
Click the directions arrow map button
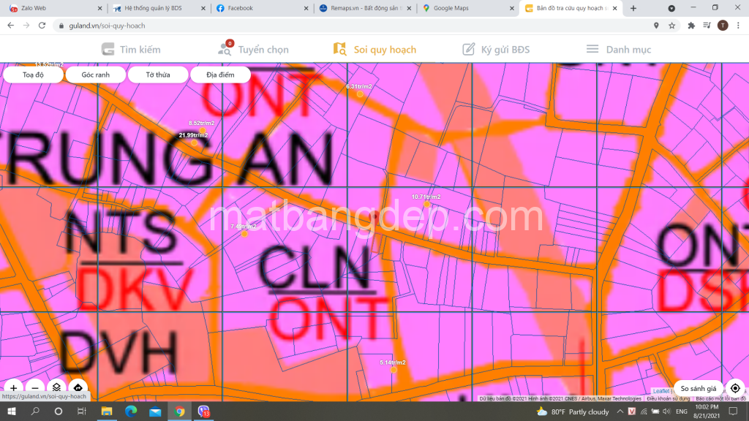pos(78,387)
